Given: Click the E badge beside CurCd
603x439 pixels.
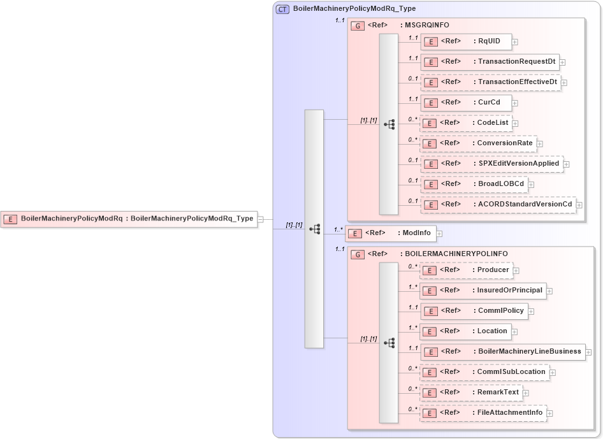Looking at the screenshot, I should coord(430,103).
